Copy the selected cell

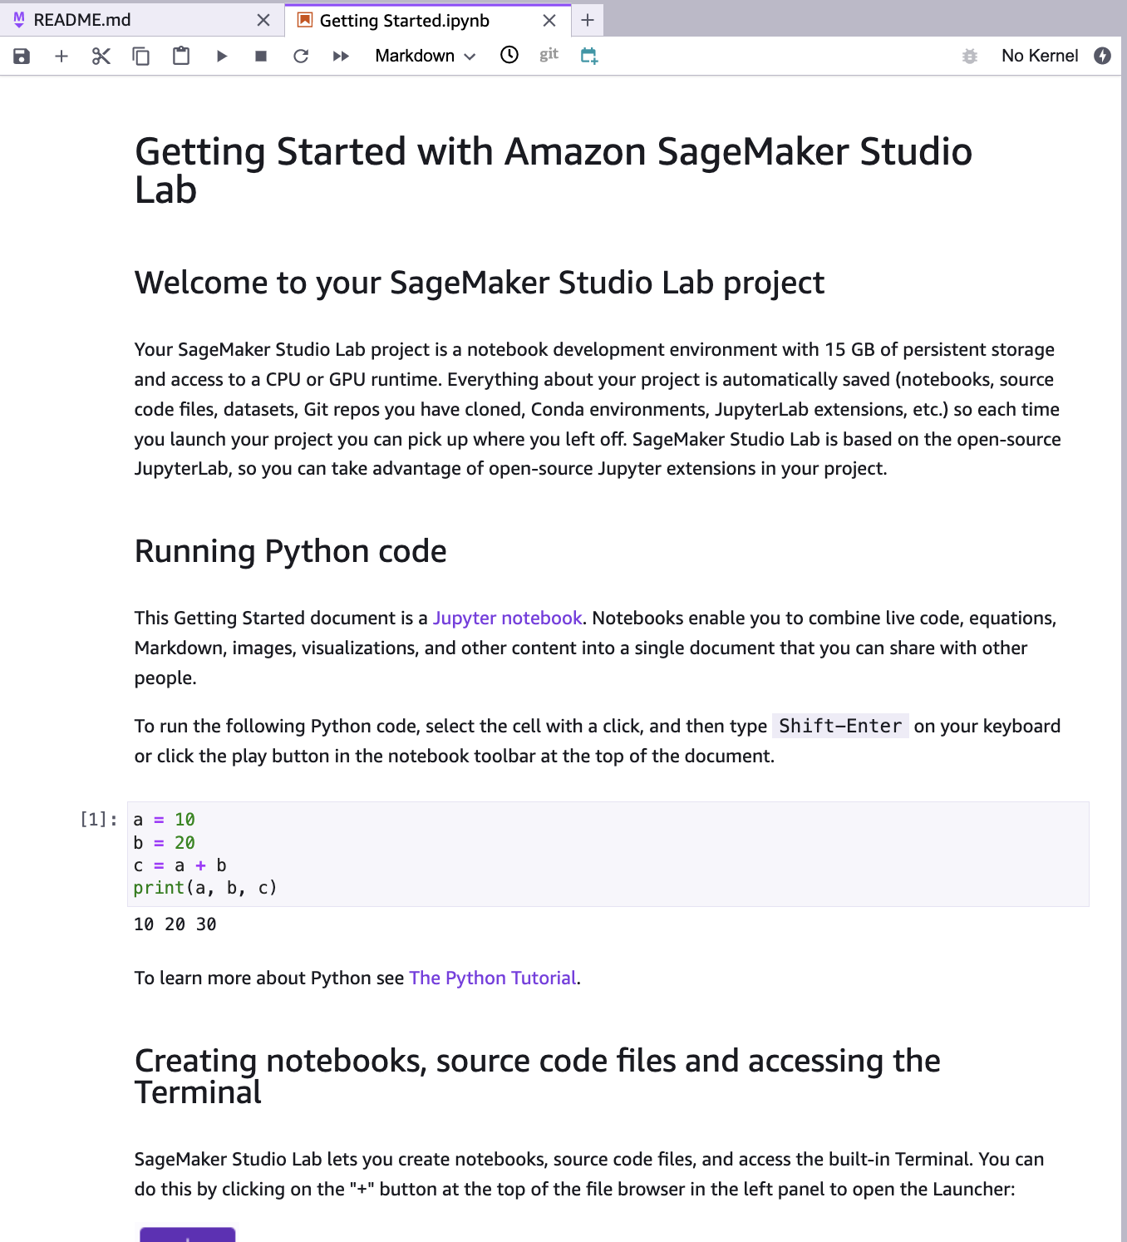click(141, 56)
